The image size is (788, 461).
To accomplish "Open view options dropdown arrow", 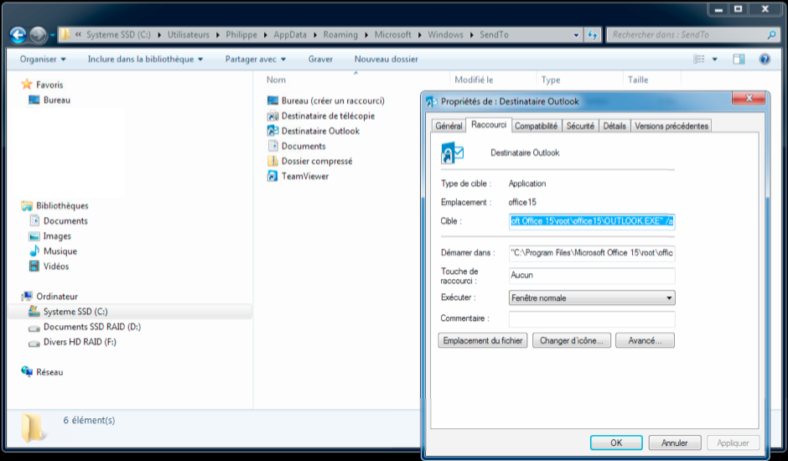I will click(x=714, y=60).
